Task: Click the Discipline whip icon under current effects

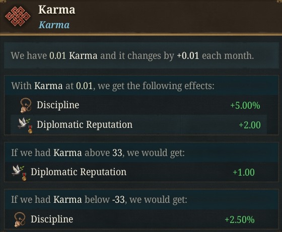Action: [26, 105]
